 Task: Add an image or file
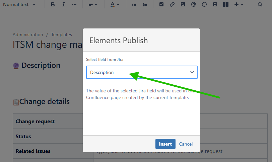(183, 5)
